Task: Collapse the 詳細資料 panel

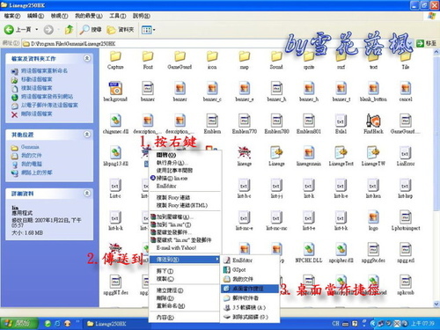Action: 87,193
